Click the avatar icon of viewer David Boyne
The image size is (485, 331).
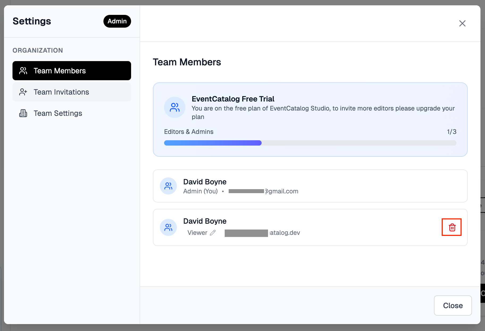(168, 227)
